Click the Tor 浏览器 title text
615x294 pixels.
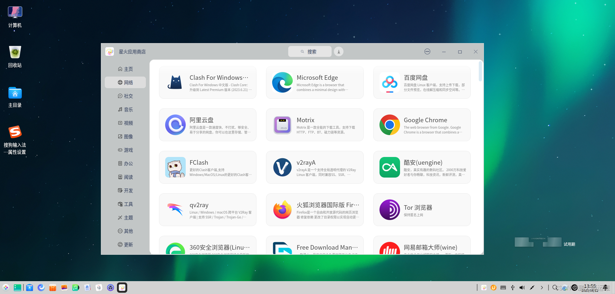point(418,207)
